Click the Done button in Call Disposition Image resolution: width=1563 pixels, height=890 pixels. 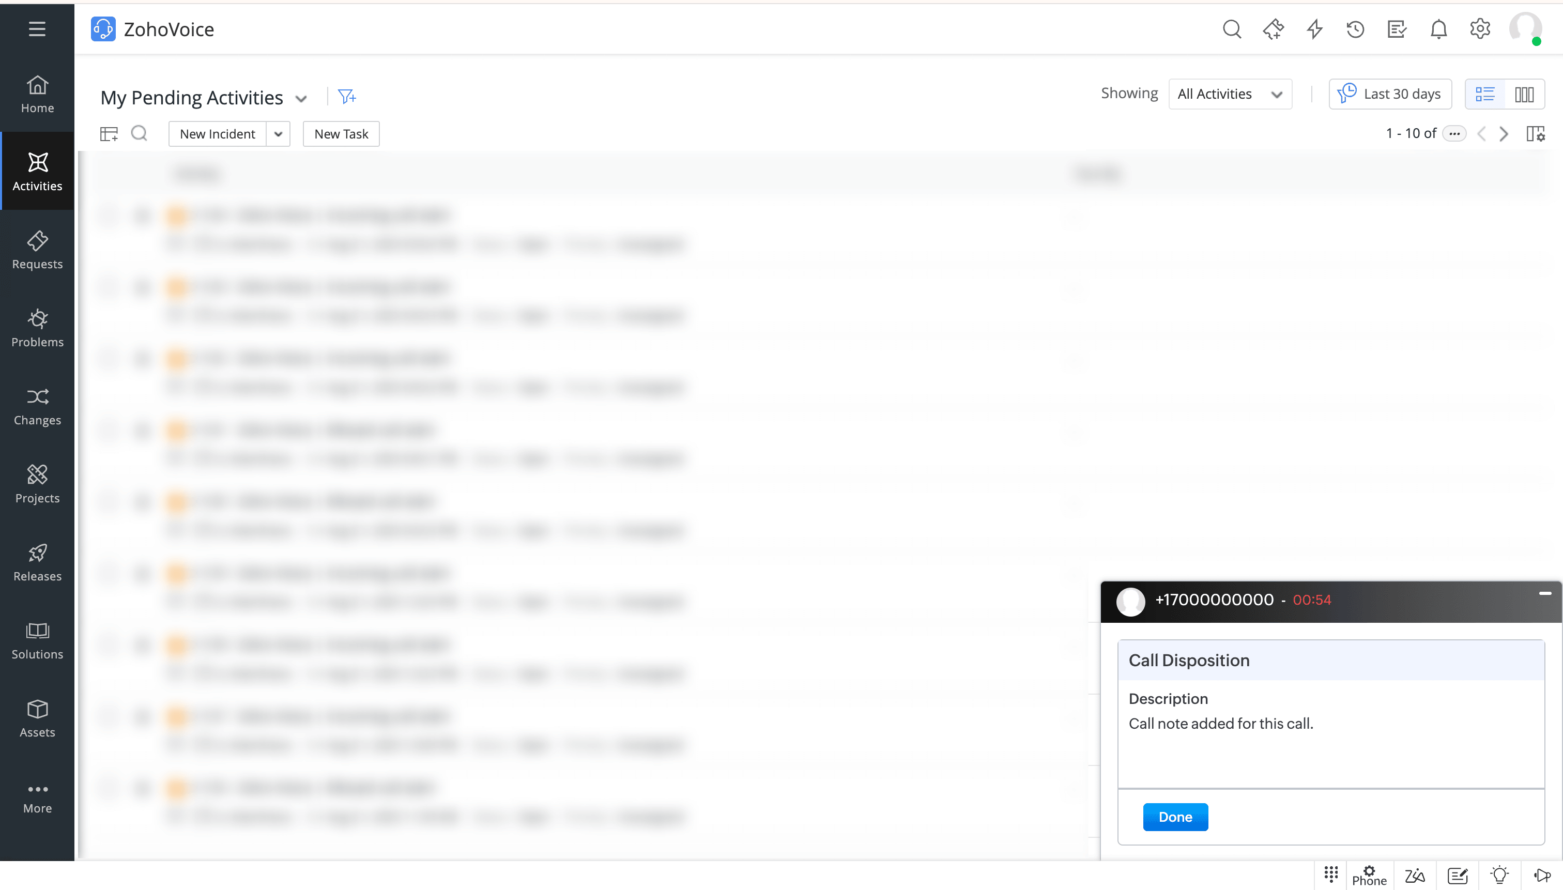click(x=1175, y=817)
